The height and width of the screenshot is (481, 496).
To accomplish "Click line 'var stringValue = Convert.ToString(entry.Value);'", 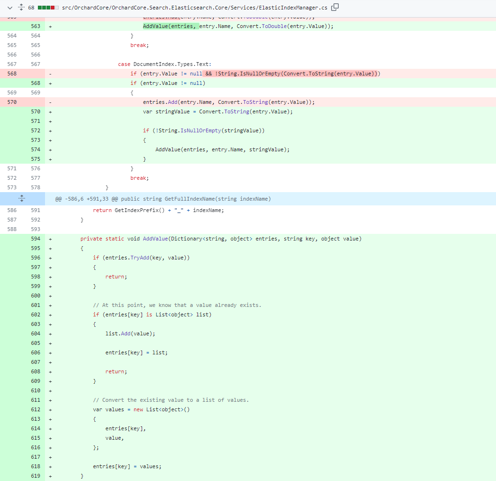I will click(217, 112).
